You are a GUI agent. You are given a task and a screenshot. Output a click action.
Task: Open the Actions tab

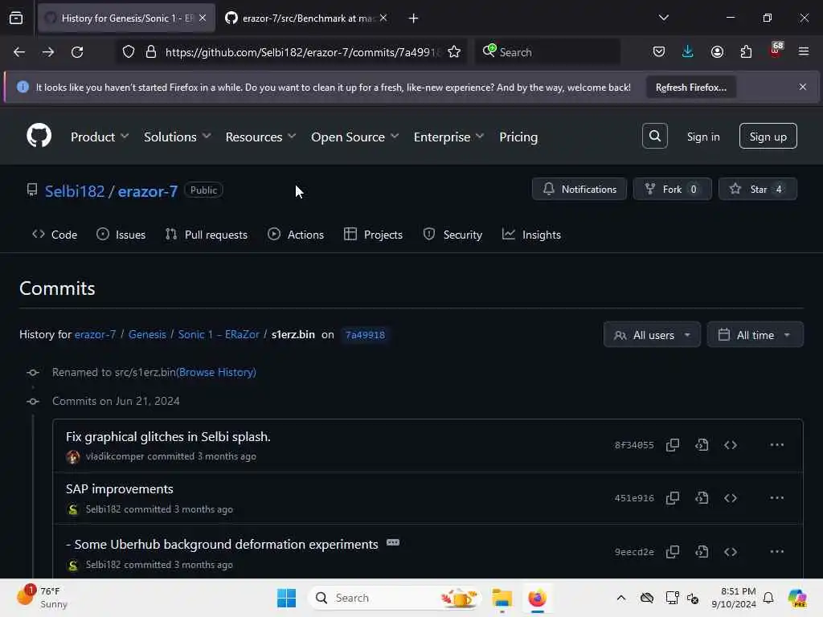coord(296,235)
